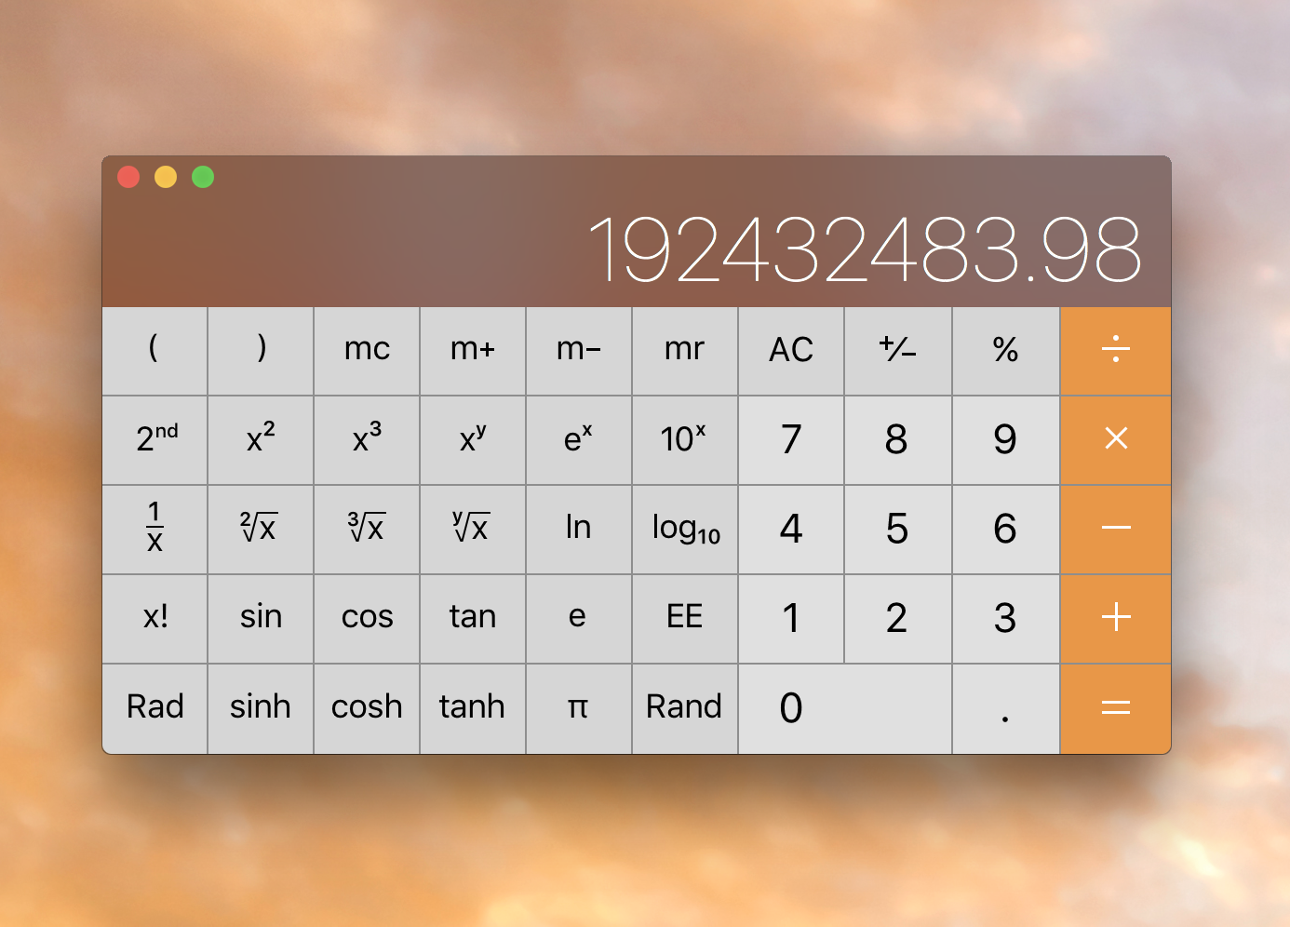Toggle 2nd function mode
This screenshot has height=927, width=1290.
pos(155,439)
